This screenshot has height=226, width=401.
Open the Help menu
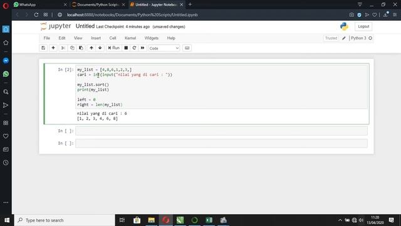pyautogui.click(x=171, y=38)
